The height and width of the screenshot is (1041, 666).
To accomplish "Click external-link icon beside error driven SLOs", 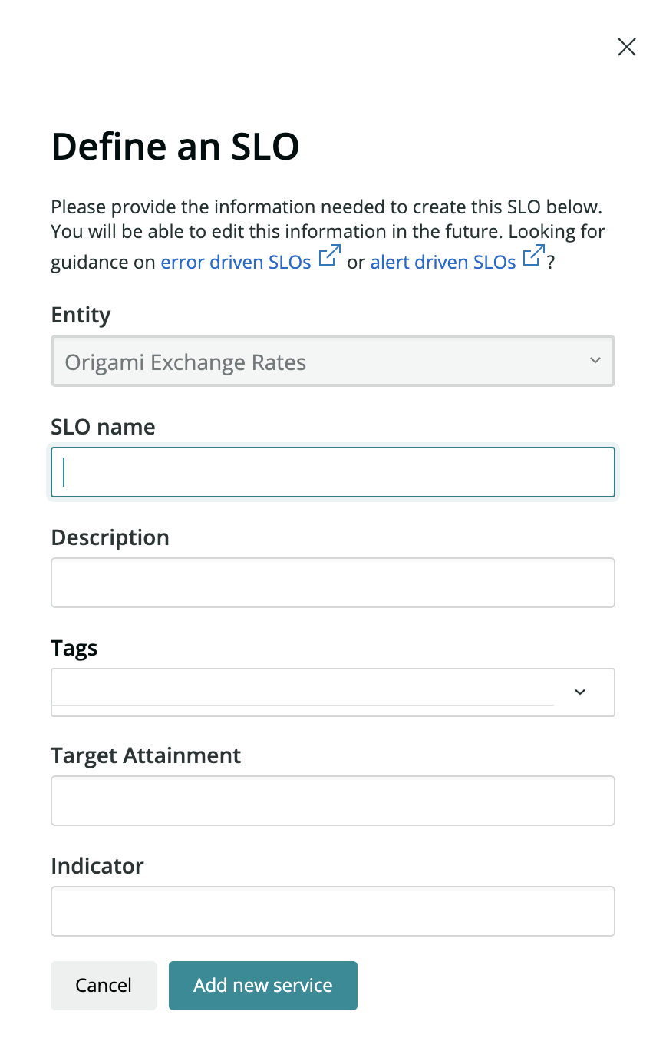I will pos(329,256).
